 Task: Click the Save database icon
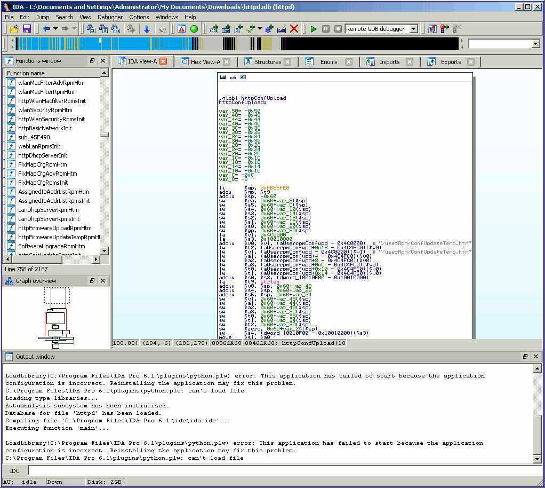(27, 29)
